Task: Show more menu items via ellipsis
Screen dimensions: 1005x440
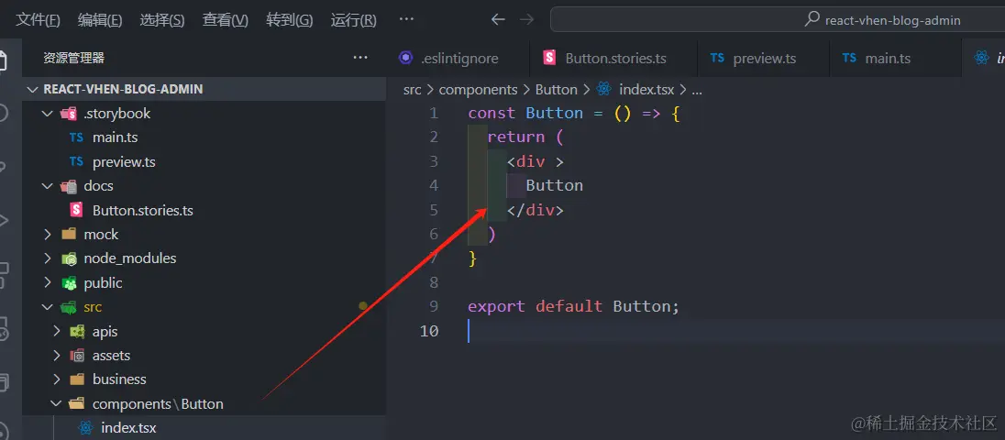Action: pos(406,19)
